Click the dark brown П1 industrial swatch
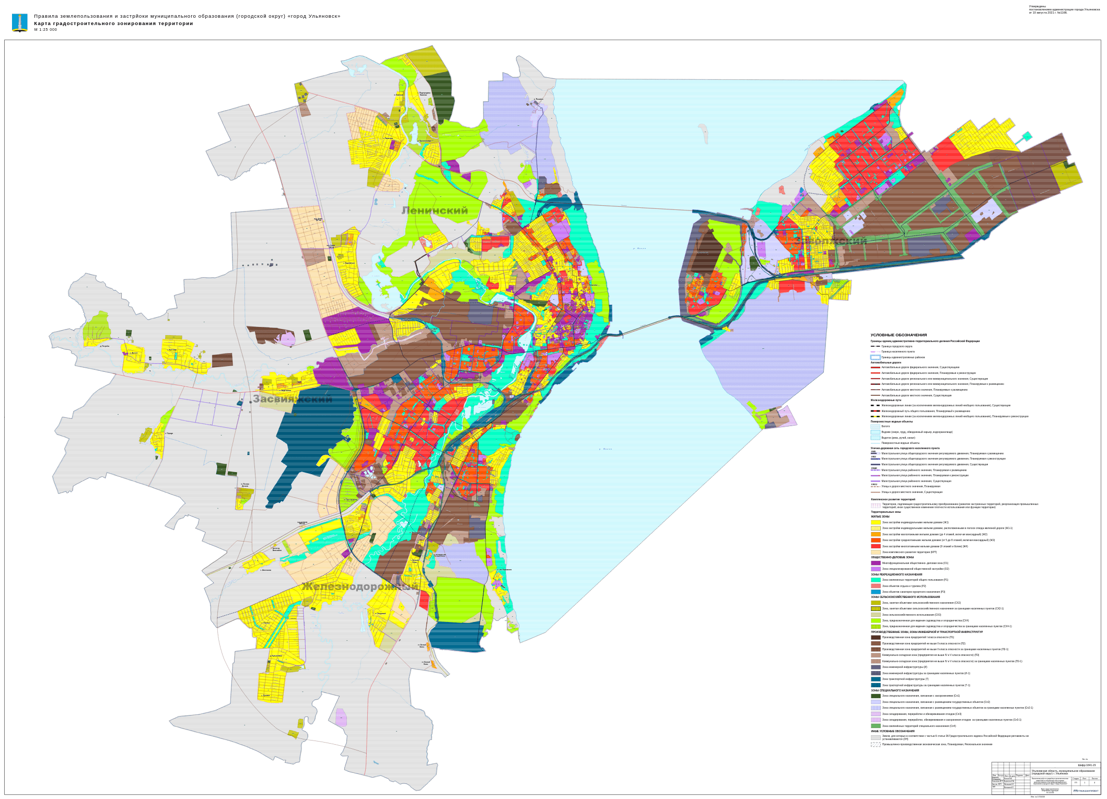The height and width of the screenshot is (799, 1107). (x=876, y=637)
